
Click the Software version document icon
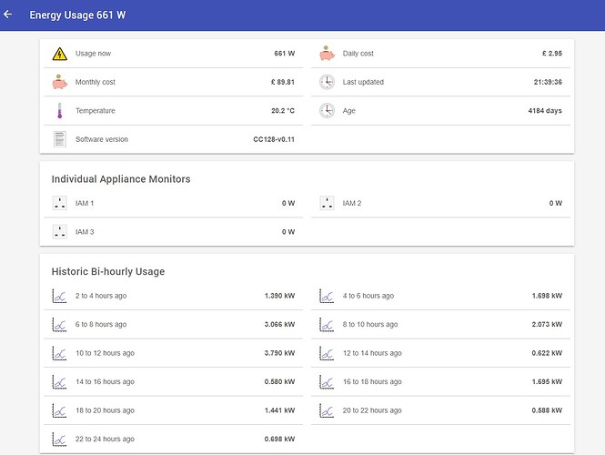tap(60, 139)
